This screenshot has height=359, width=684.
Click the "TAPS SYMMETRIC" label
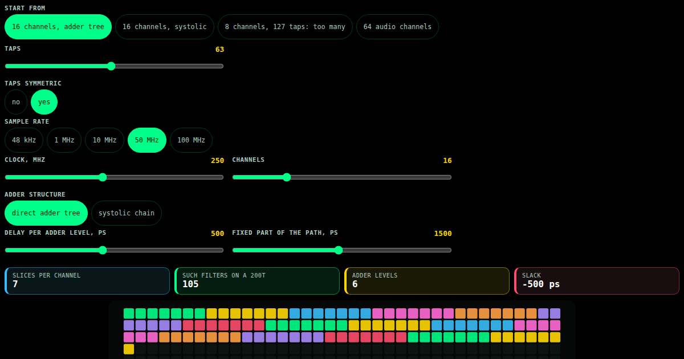click(33, 83)
